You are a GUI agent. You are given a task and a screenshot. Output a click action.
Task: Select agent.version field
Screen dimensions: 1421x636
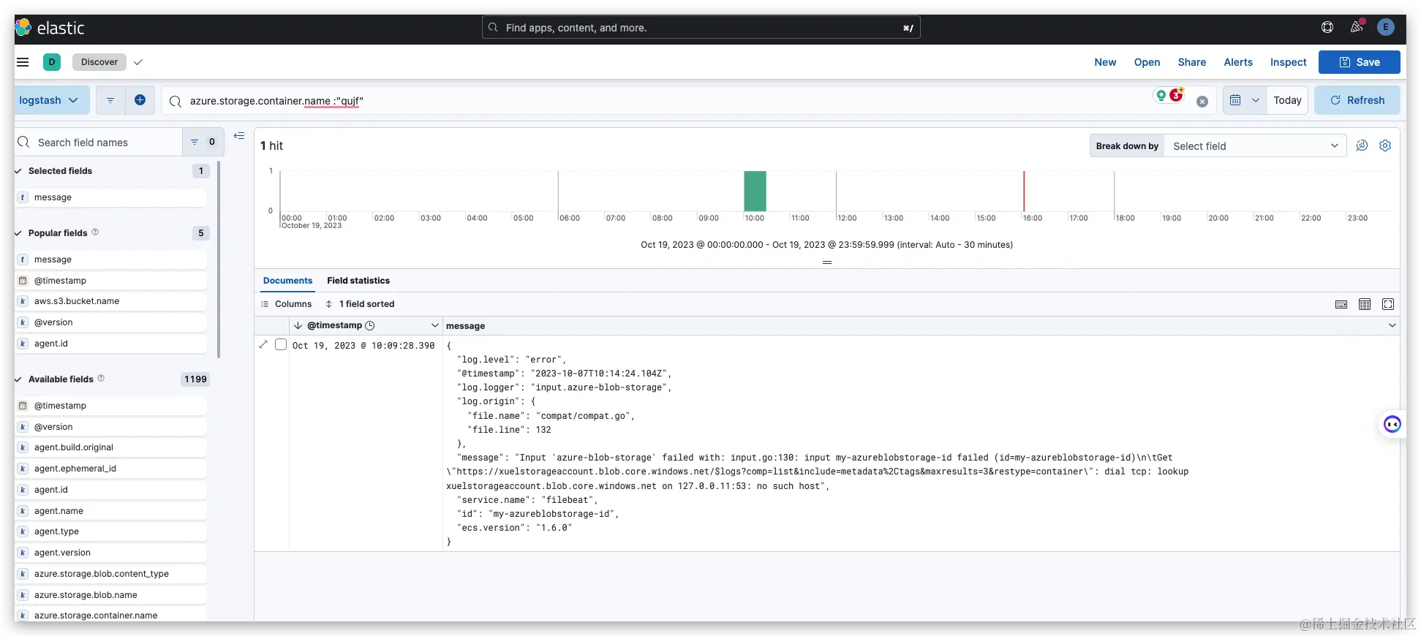click(111, 553)
